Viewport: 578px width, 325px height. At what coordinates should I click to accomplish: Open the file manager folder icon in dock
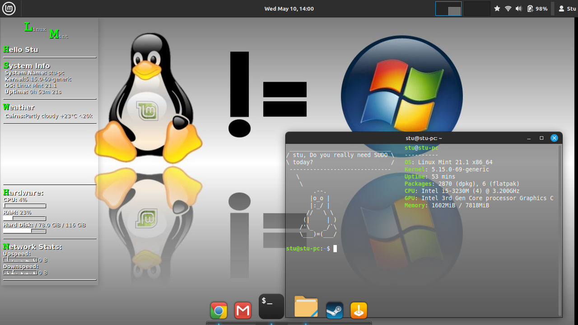point(306,307)
